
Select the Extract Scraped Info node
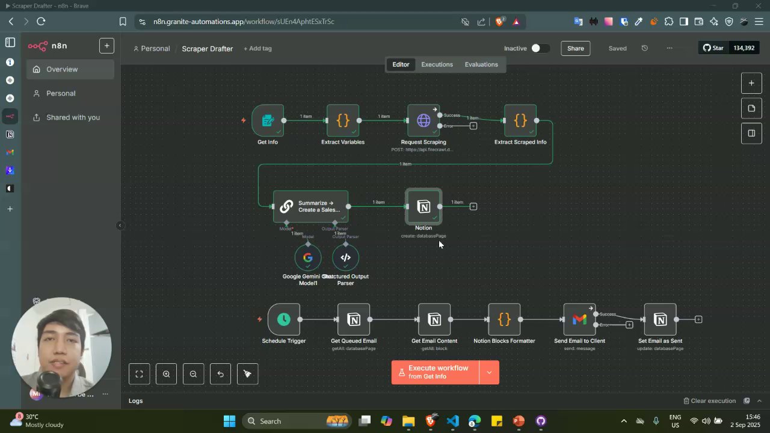coord(520,121)
